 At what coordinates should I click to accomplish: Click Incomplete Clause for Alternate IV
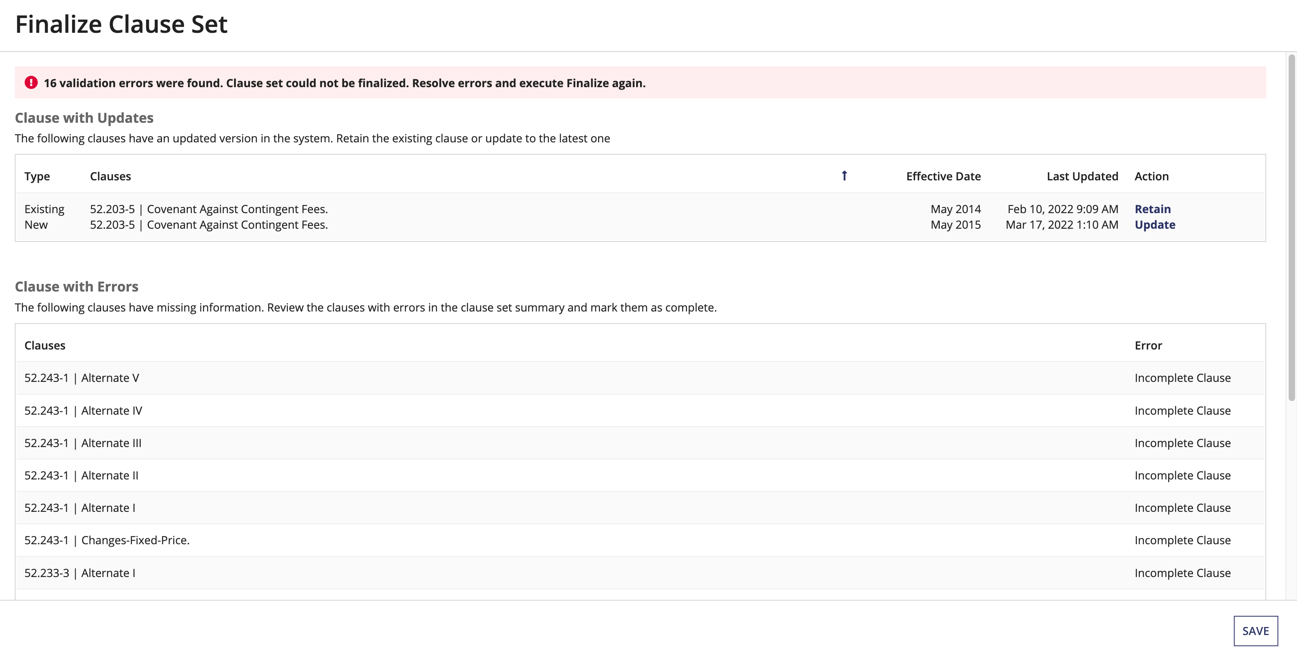1182,411
